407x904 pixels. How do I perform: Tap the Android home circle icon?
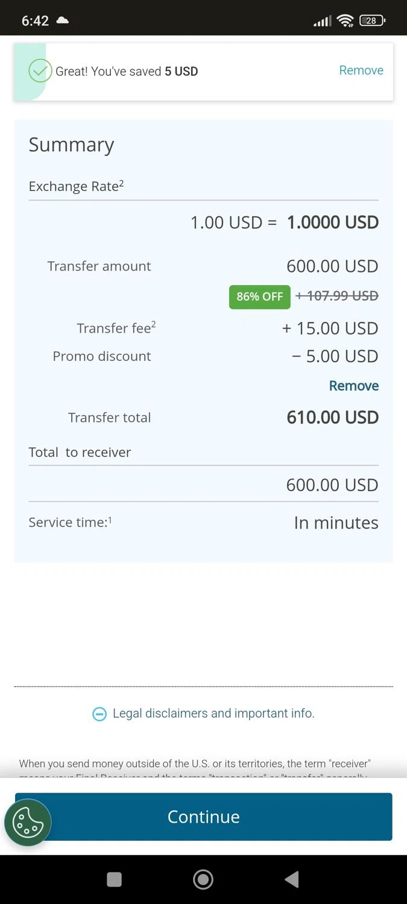203,880
